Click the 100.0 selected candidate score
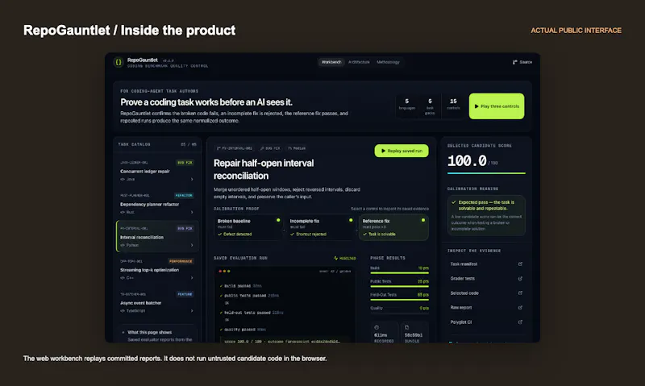645x386 pixels. 467,160
